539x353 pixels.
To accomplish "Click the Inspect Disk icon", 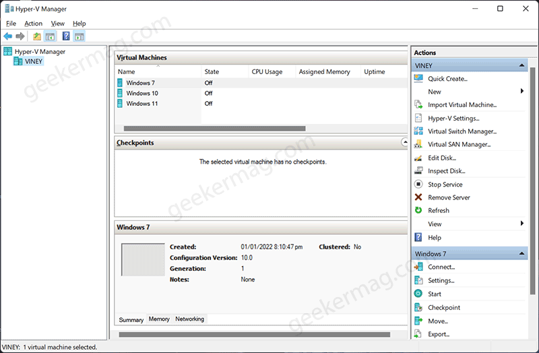I will 418,170.
